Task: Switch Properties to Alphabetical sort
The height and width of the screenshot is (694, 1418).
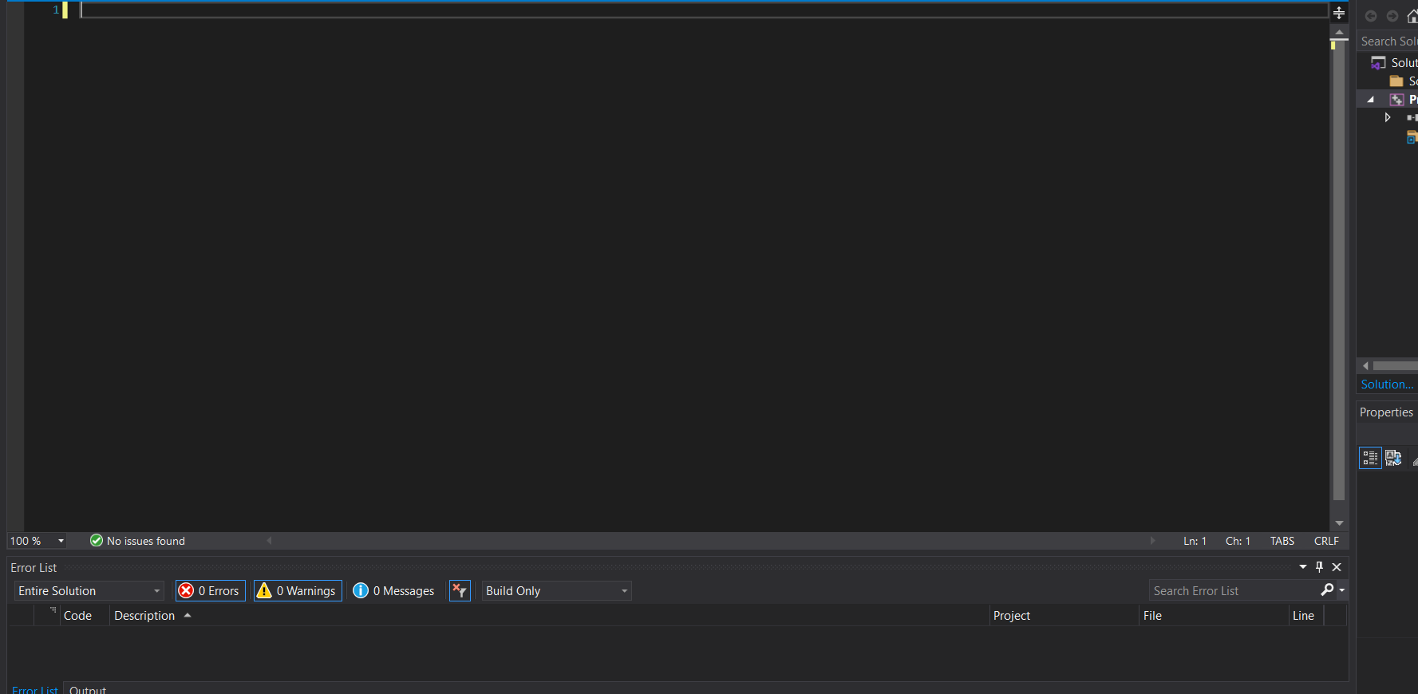Action: coord(1393,458)
